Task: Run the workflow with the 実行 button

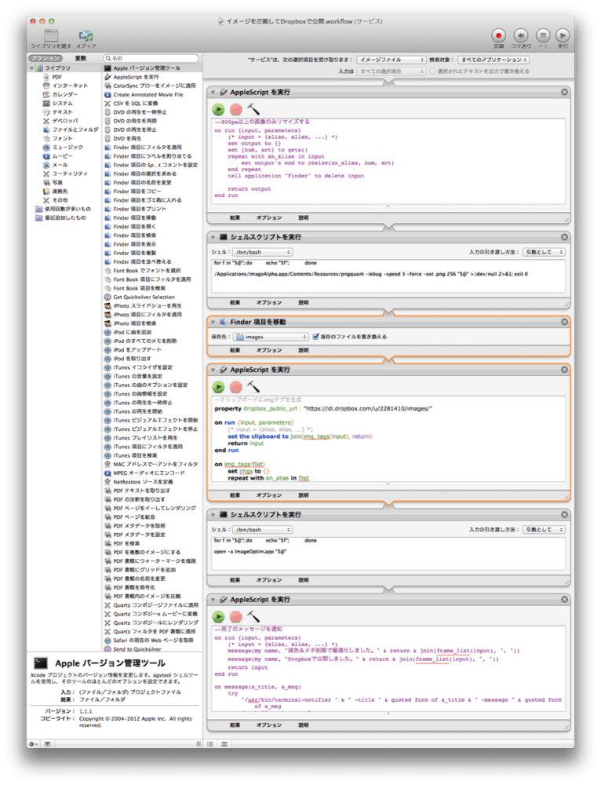Action: 563,35
